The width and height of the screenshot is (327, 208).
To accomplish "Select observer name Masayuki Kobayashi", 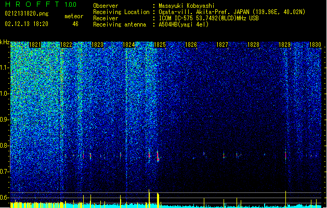I will [x=187, y=6].
